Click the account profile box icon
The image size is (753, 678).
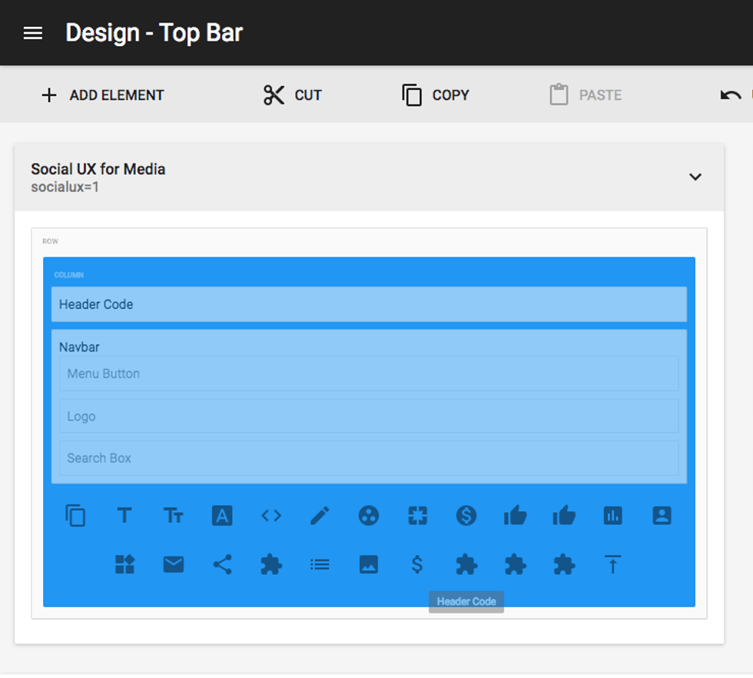tap(662, 516)
